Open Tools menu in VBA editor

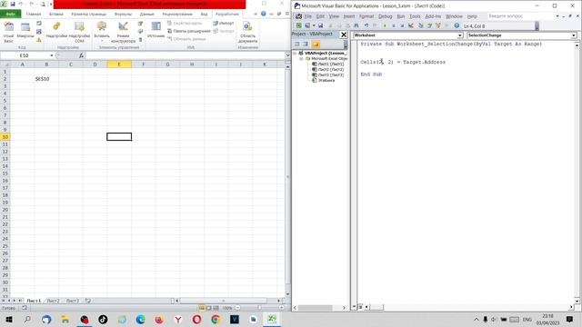click(415, 16)
